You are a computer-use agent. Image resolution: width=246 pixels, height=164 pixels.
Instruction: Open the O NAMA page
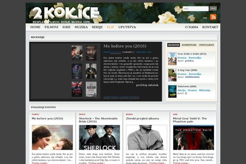[191, 27]
